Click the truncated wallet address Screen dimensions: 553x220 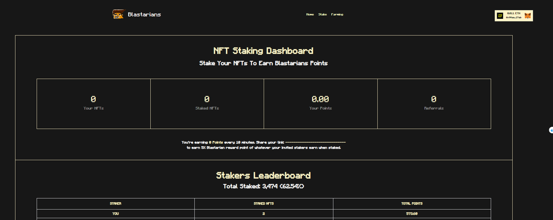514,18
